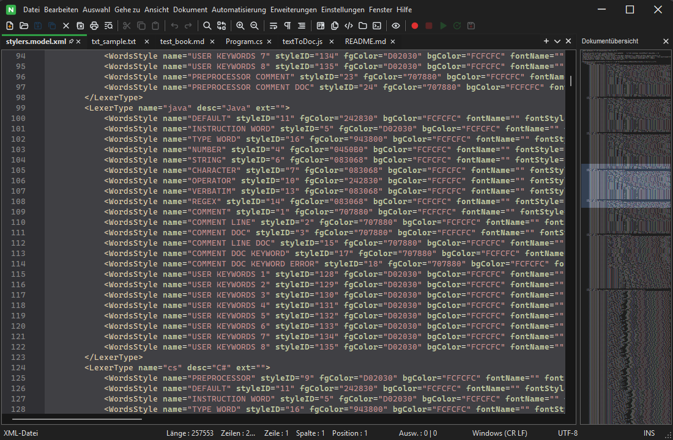Image resolution: width=673 pixels, height=440 pixels.
Task: Open the folder as workspace icon
Action: pyautogui.click(x=363, y=26)
